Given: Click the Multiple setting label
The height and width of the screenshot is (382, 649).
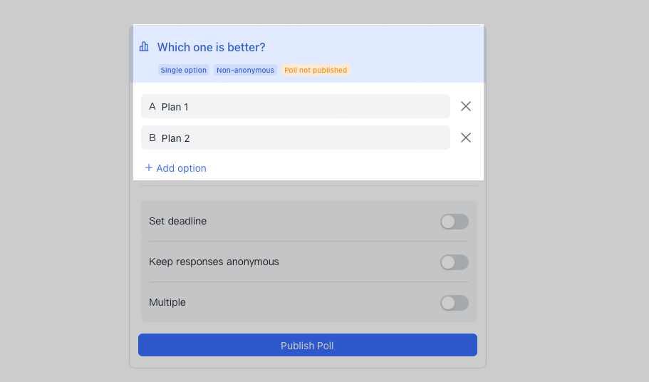Looking at the screenshot, I should click(167, 302).
